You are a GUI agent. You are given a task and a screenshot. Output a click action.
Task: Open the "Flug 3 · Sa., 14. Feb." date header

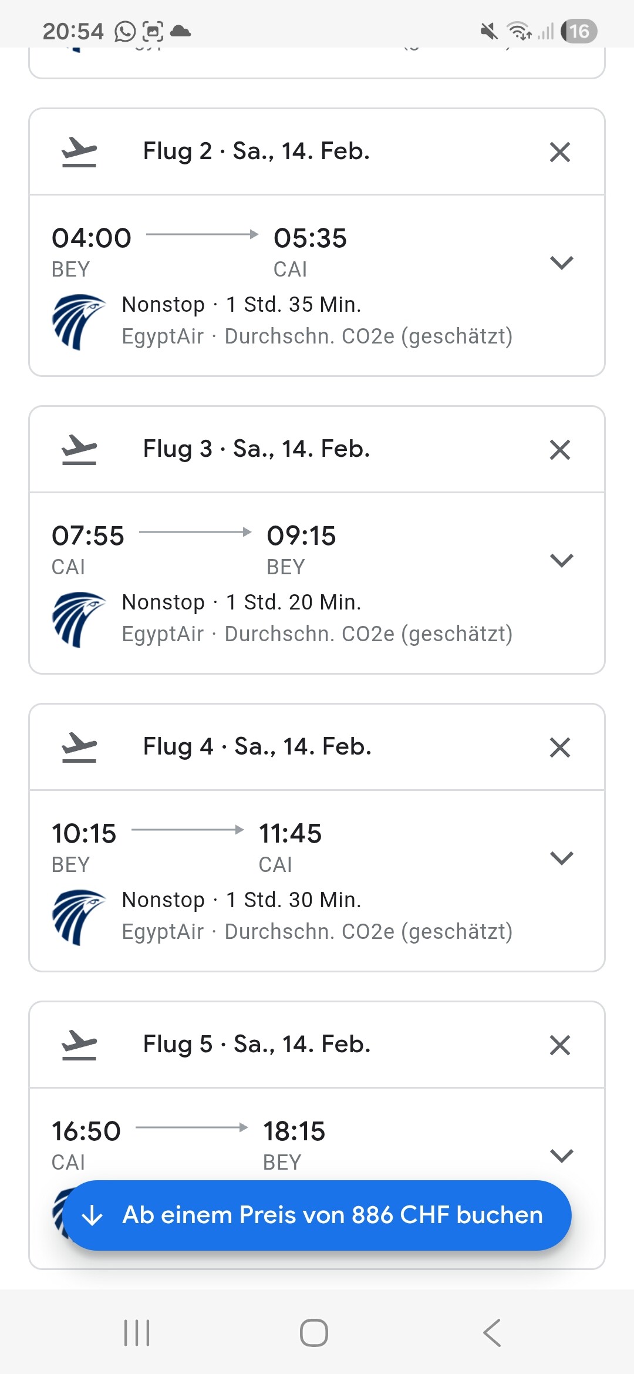[x=257, y=449]
